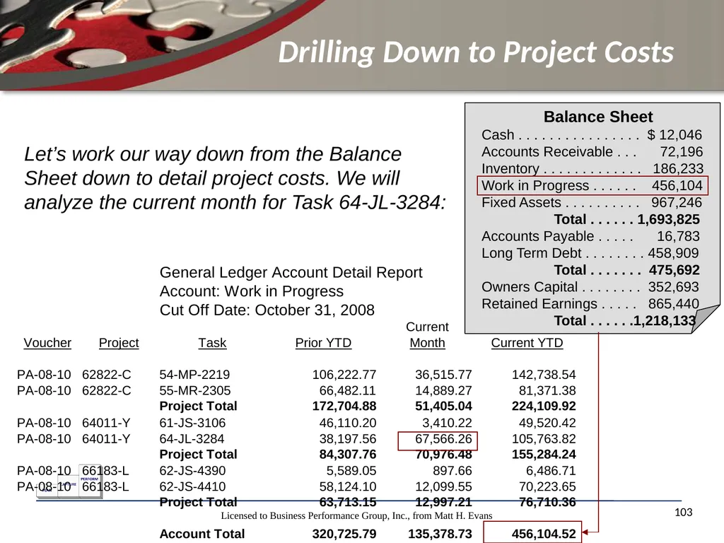This screenshot has height=543, width=724.
Task: Select the equity total "1,218,133"
Action: tap(665, 321)
